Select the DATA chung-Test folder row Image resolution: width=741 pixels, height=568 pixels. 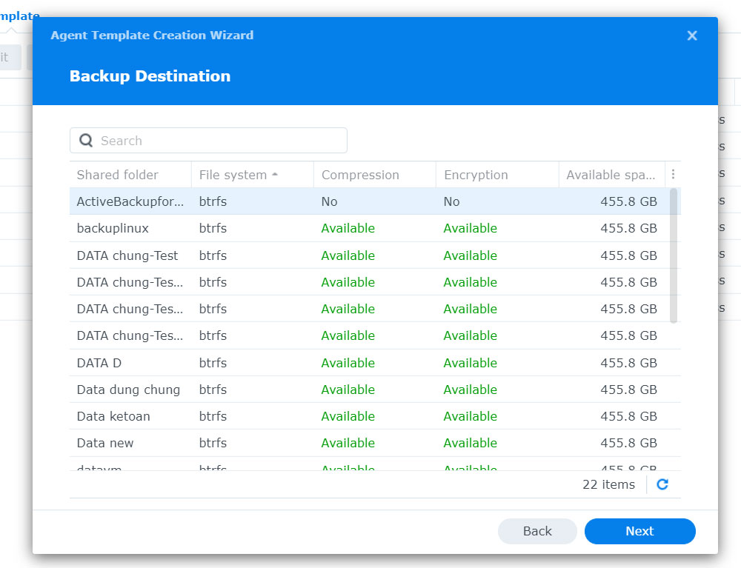[x=370, y=255]
